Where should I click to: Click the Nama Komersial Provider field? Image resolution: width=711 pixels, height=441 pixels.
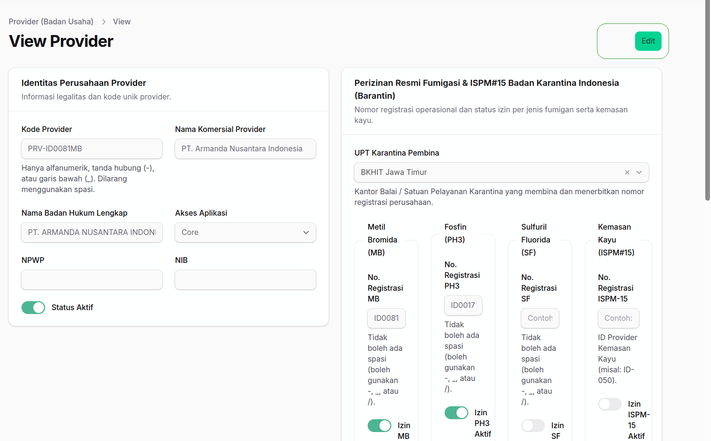[245, 149]
